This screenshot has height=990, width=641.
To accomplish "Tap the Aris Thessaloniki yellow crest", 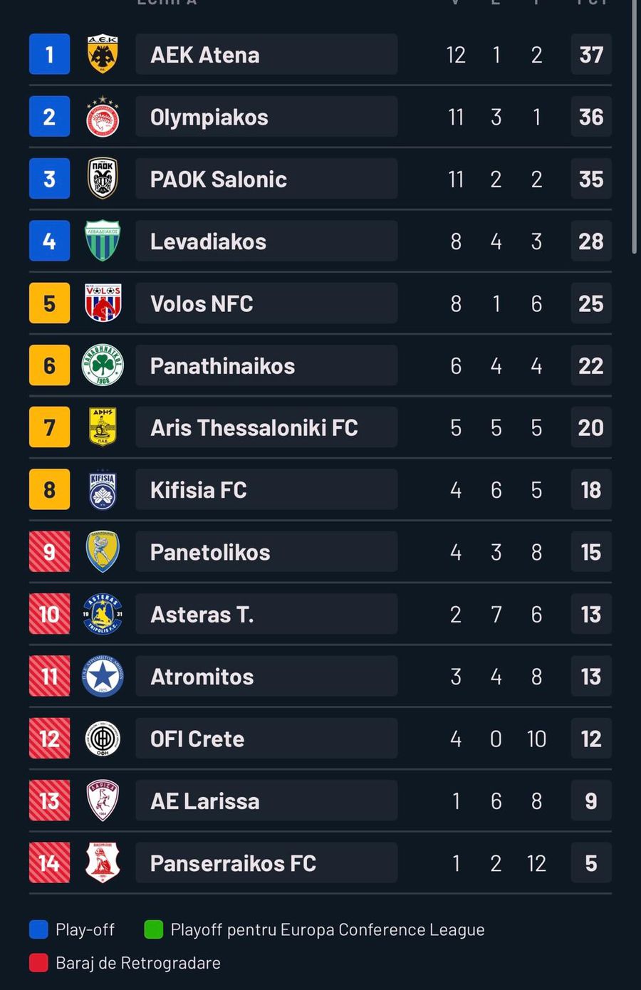I will click(x=103, y=427).
